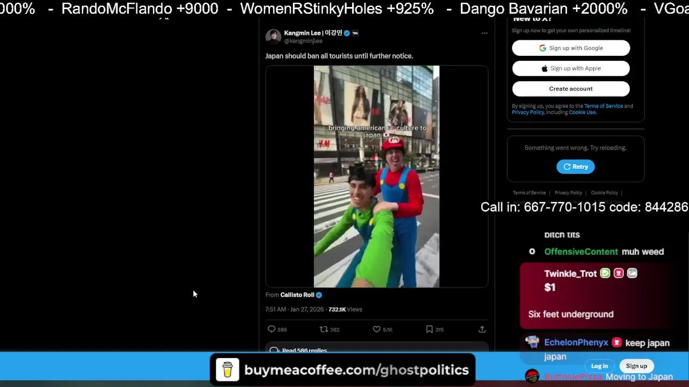The image size is (689, 387).
Task: Click the green badge next to Twinkle_Trot
Action: point(605,274)
